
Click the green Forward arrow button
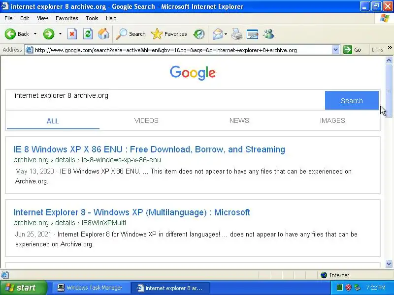[x=48, y=34]
